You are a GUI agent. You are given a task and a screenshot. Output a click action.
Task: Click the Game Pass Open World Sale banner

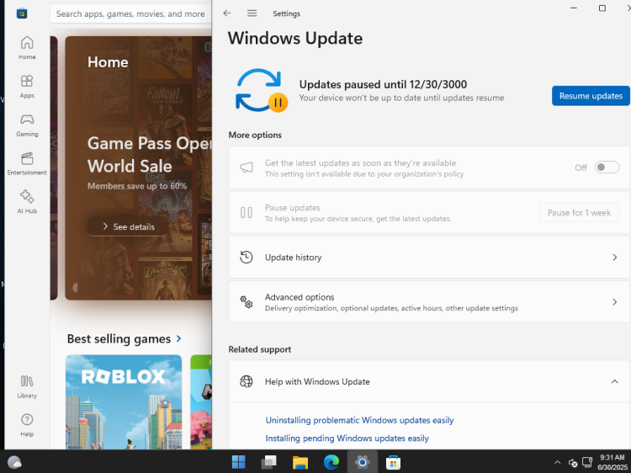(138, 167)
